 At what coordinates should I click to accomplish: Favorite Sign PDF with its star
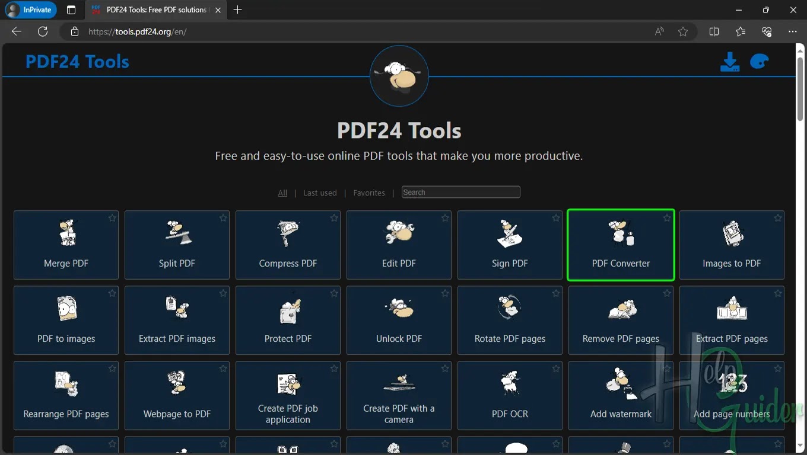pos(555,218)
